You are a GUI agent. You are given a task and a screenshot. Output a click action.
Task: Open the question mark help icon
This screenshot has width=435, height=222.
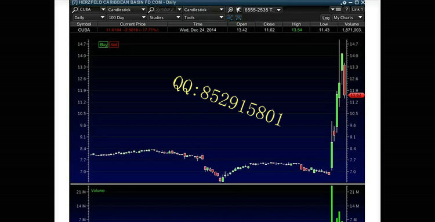[346, 9]
